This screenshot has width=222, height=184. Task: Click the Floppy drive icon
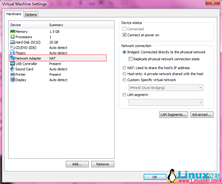coord(13,53)
